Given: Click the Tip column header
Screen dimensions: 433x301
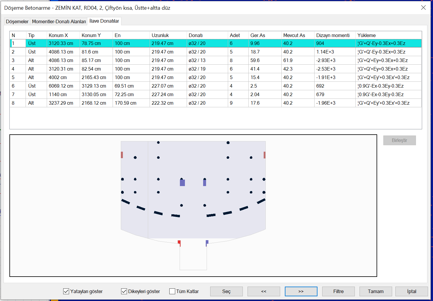Looking at the screenshot, I should click(x=36, y=35).
